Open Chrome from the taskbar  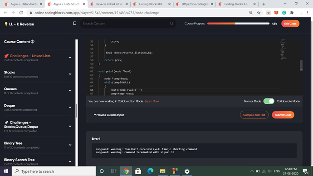(x=126, y=171)
